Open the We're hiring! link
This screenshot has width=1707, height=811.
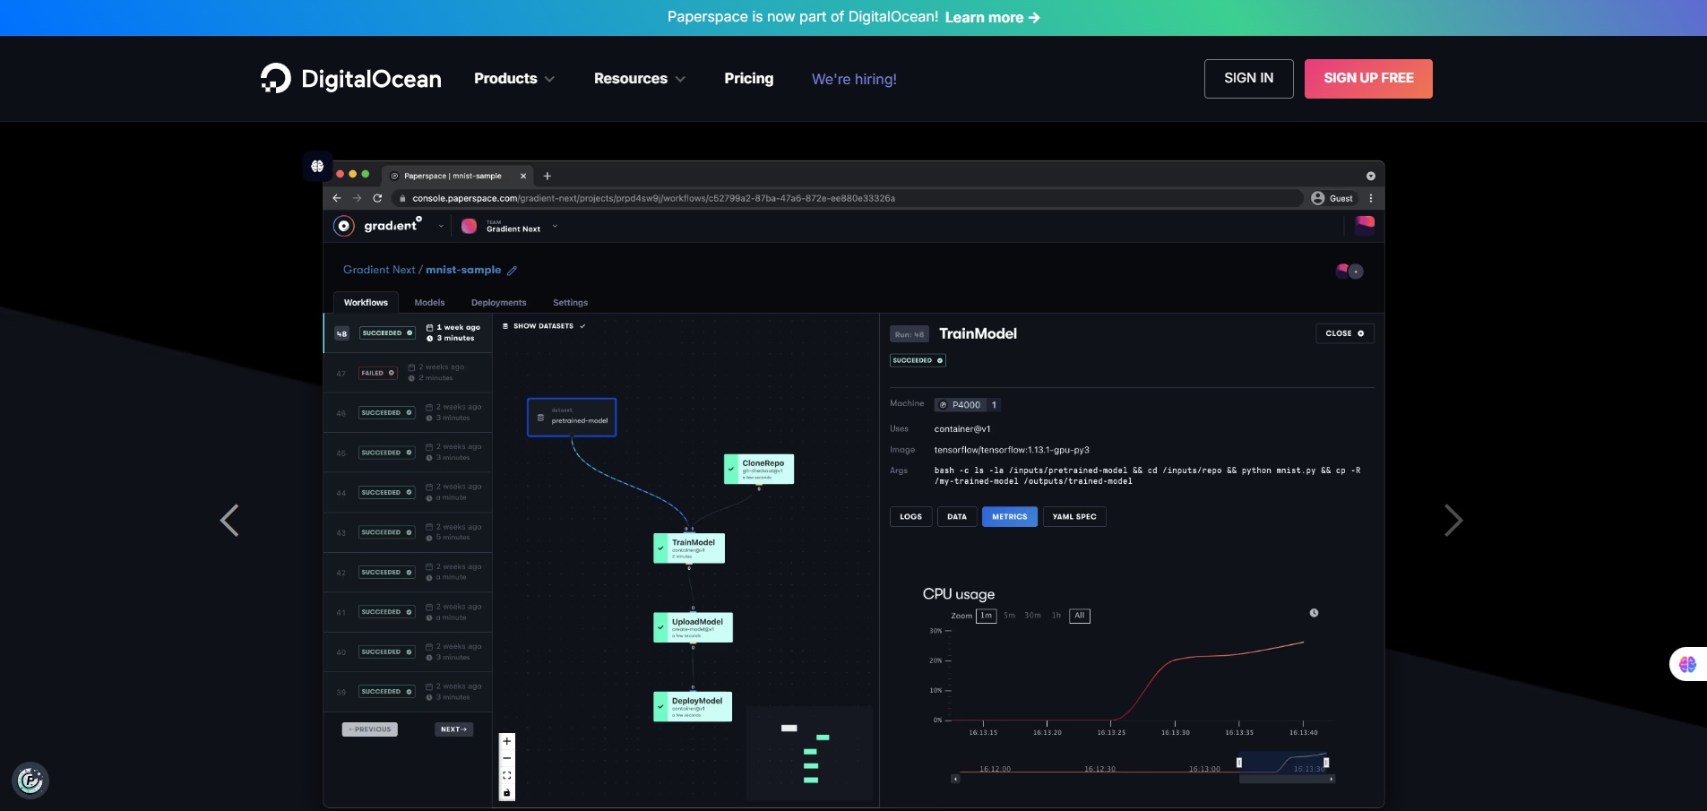coord(854,79)
